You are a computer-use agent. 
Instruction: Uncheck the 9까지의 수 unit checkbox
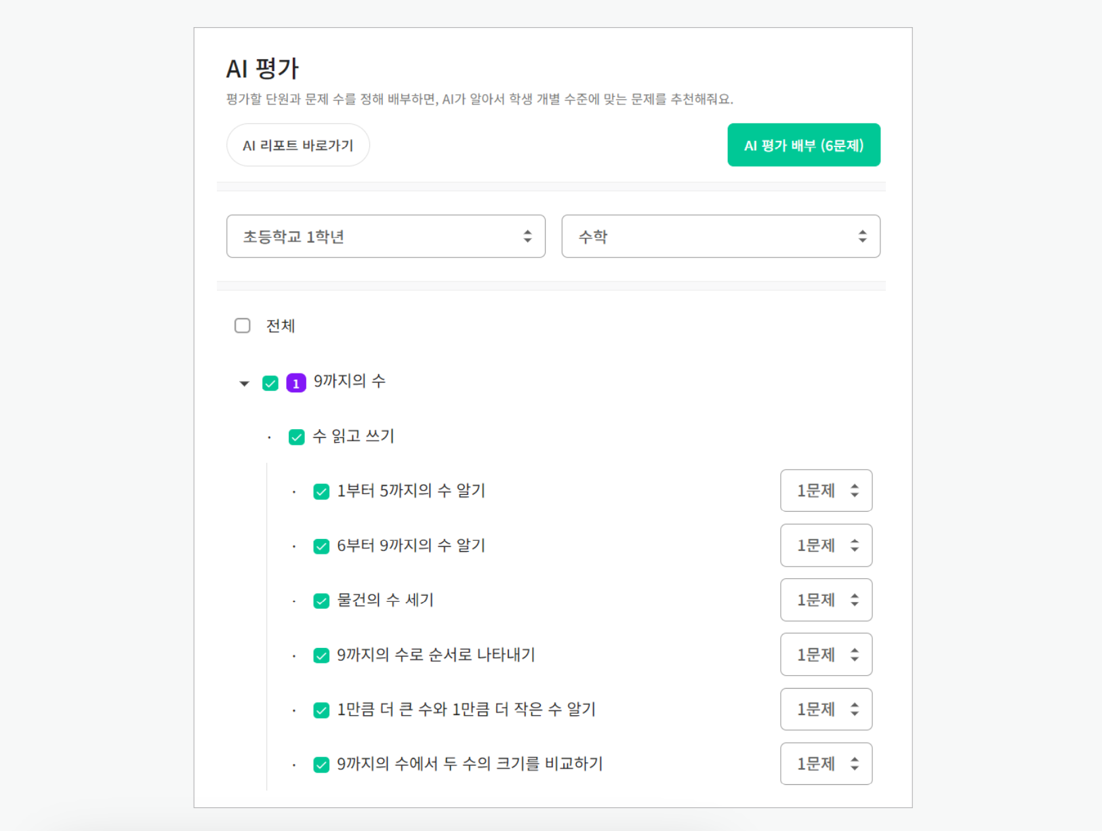pyautogui.click(x=270, y=383)
